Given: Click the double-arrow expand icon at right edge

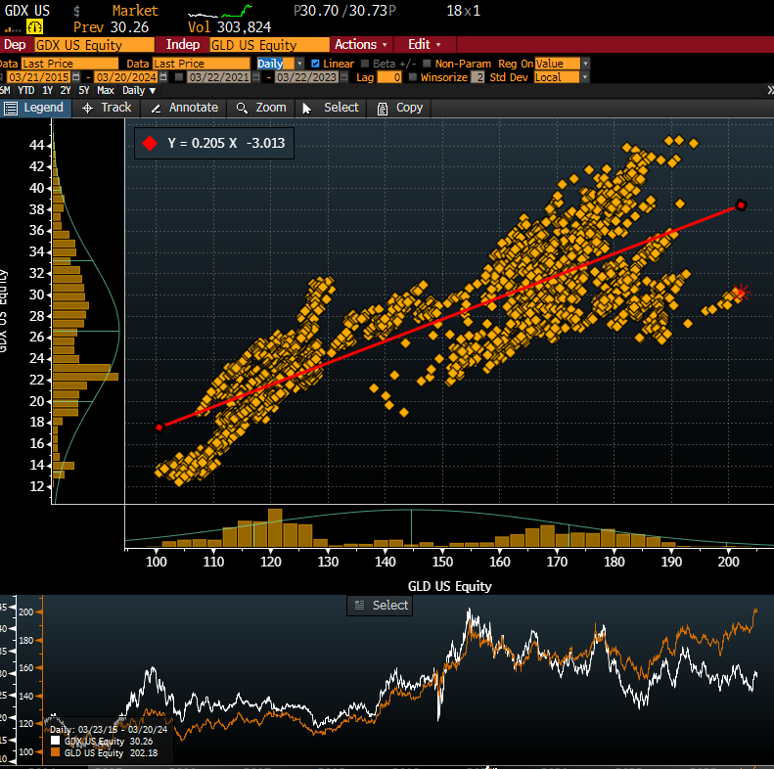Looking at the screenshot, I should tap(770, 90).
